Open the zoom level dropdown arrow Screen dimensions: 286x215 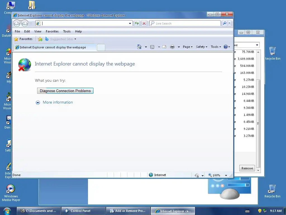[x=226, y=175]
